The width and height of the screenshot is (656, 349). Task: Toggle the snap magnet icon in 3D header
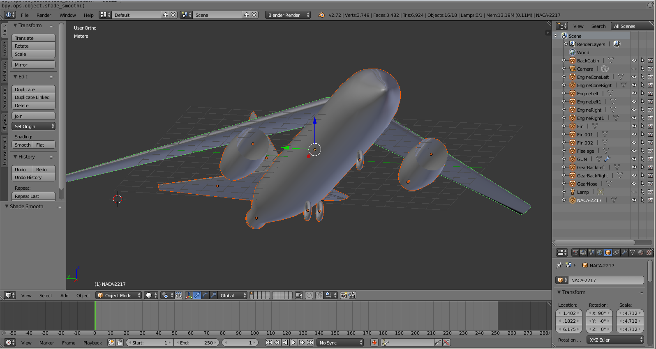pos(319,295)
